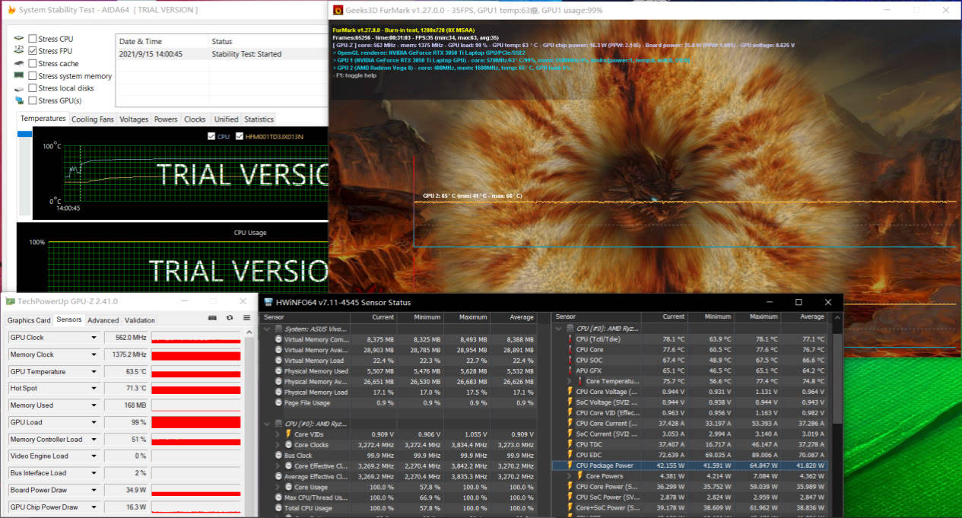Image resolution: width=962 pixels, height=518 pixels.
Task: Click the lightning icon beside Core VIDs
Action: 288,434
